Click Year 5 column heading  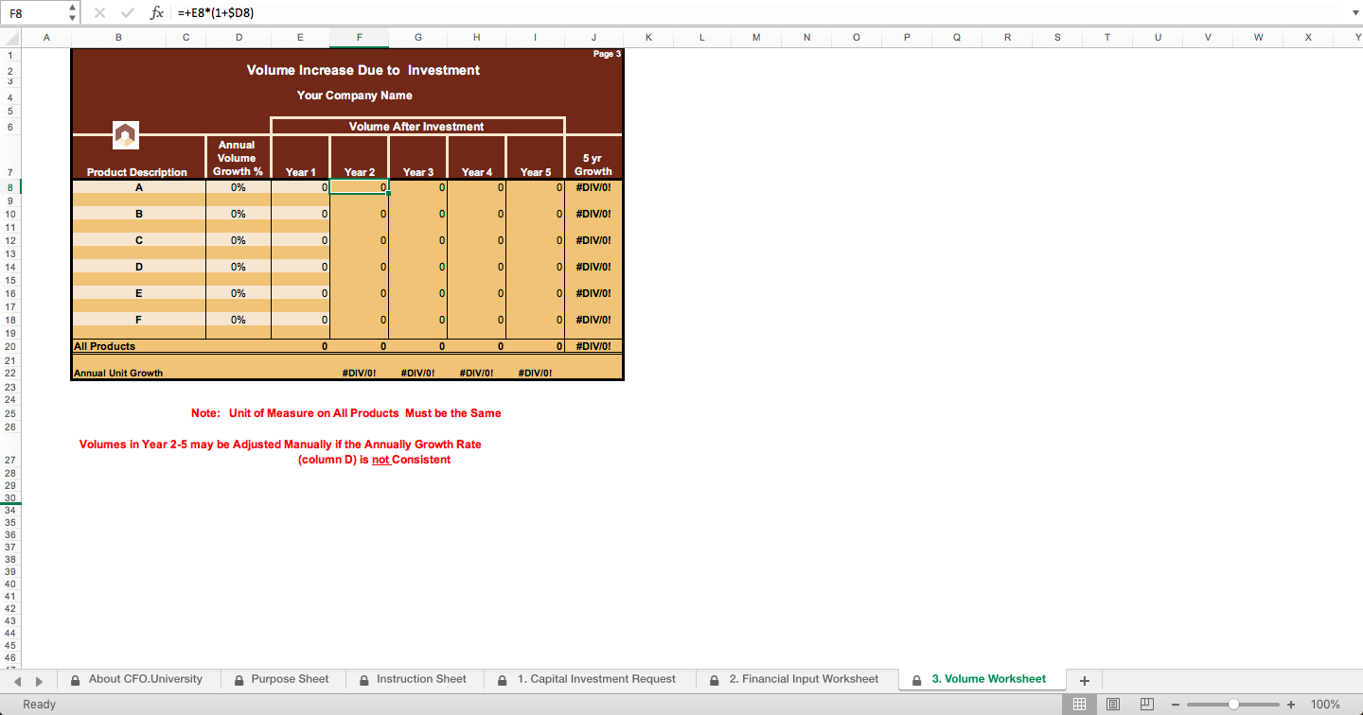click(536, 172)
